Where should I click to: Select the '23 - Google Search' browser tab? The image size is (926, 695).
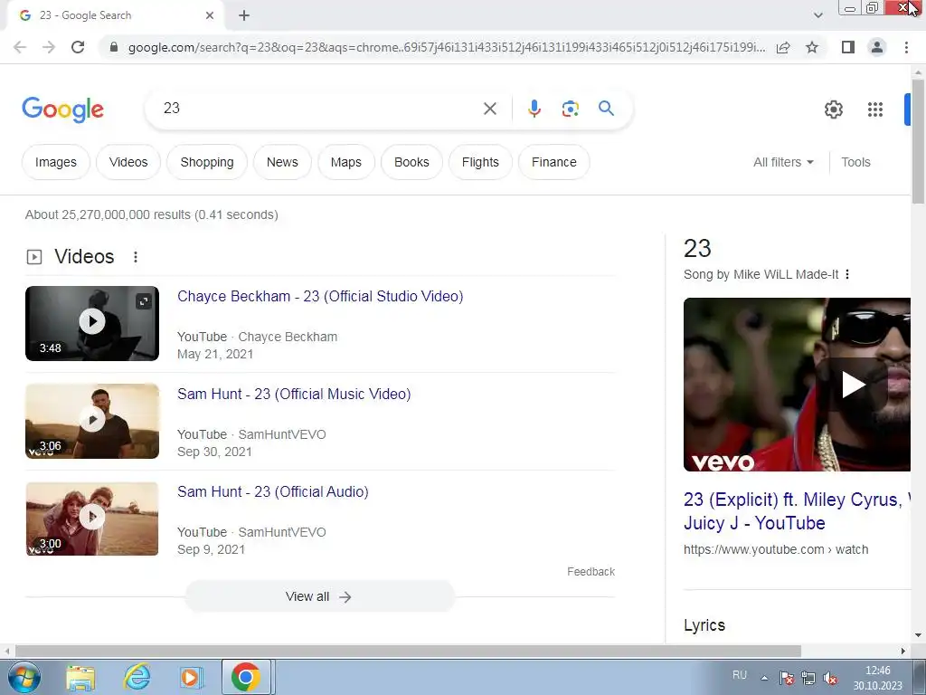[115, 15]
